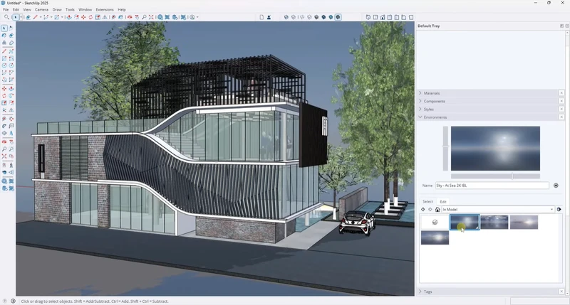Activate the Section Plane tool
This screenshot has width=570, height=305.
pos(11,172)
